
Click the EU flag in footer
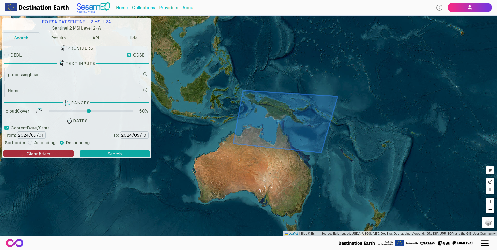[x=400, y=243]
